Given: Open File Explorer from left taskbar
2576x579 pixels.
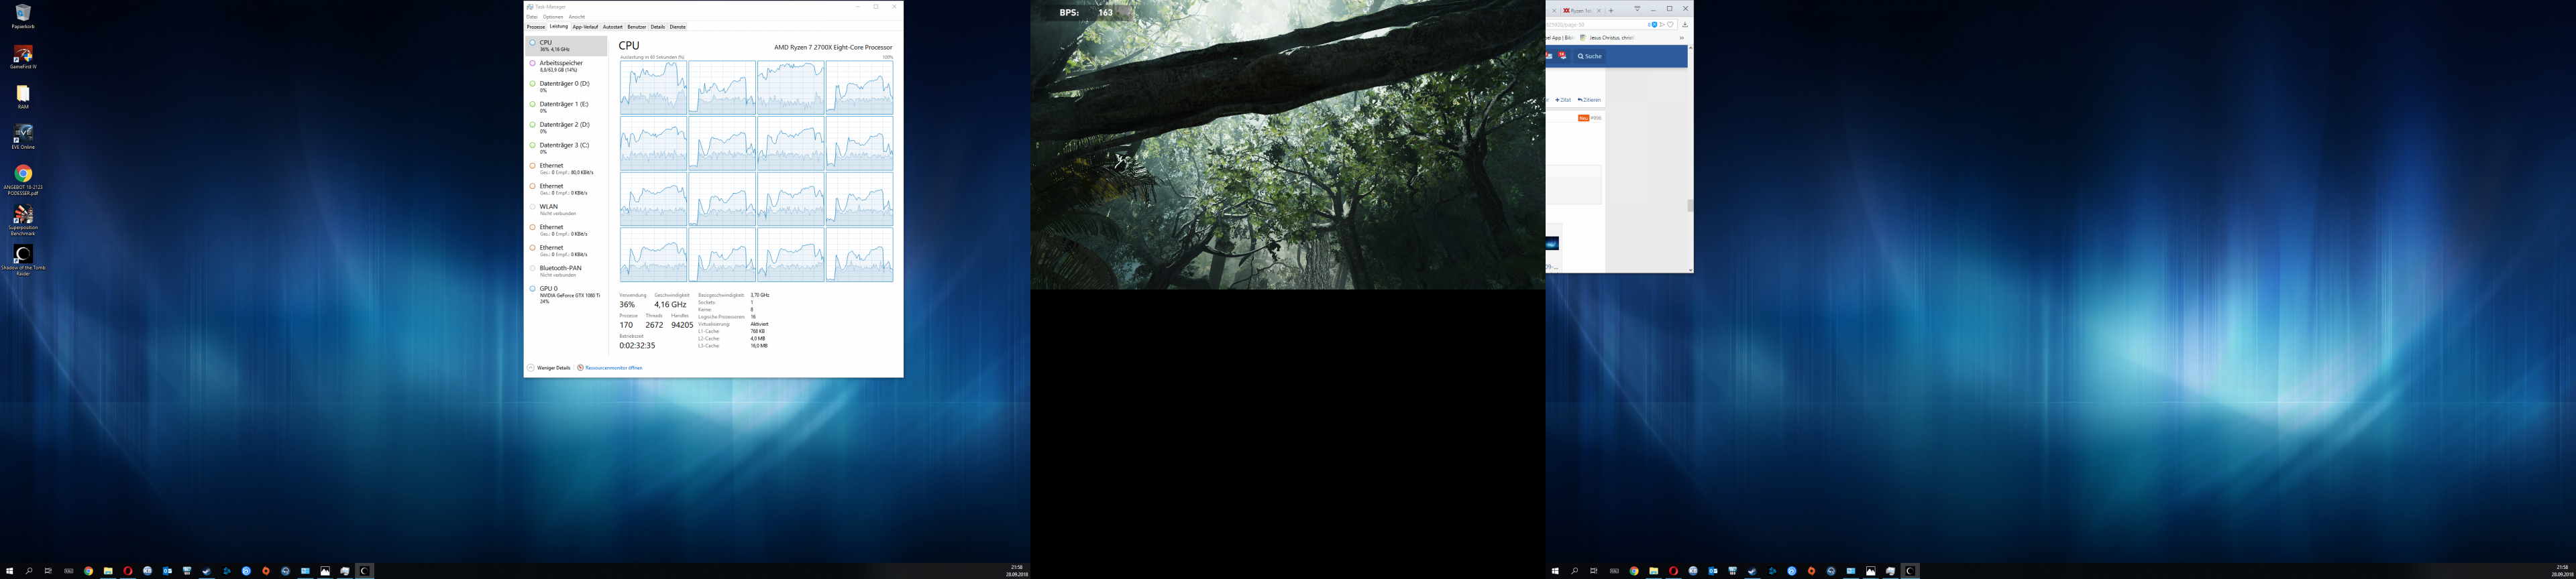Looking at the screenshot, I should tap(108, 571).
